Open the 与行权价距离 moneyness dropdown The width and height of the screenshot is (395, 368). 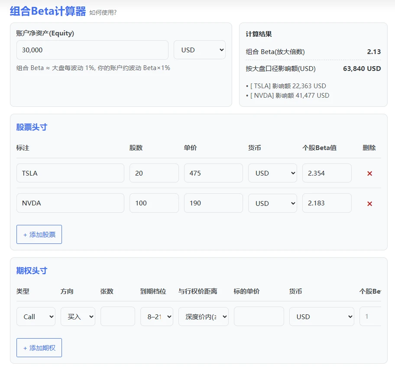[203, 317]
